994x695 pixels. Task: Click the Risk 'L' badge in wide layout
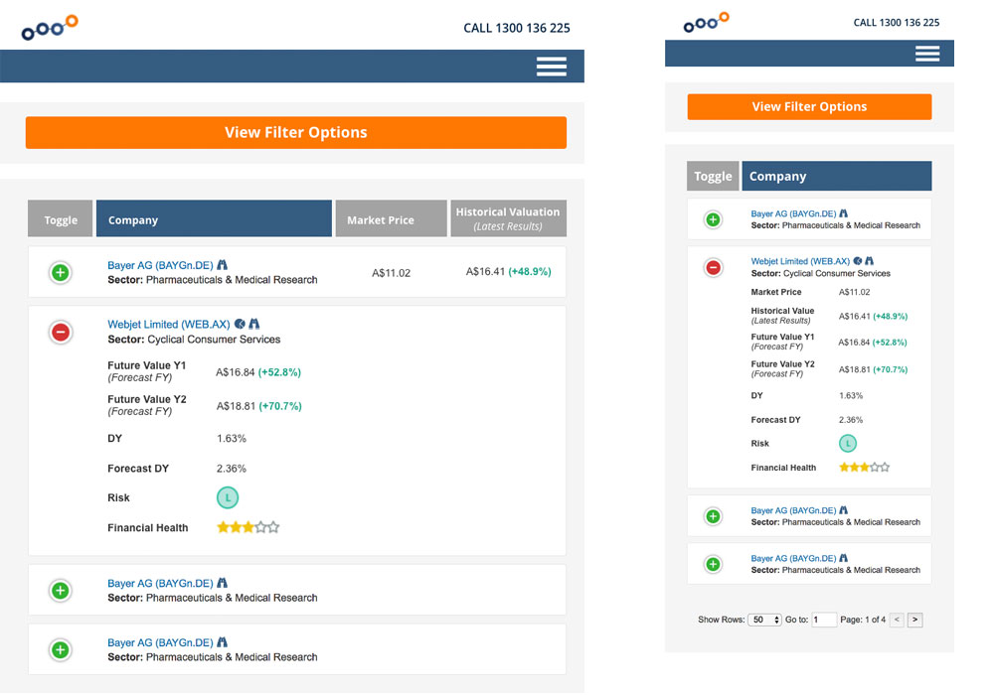coord(228,497)
